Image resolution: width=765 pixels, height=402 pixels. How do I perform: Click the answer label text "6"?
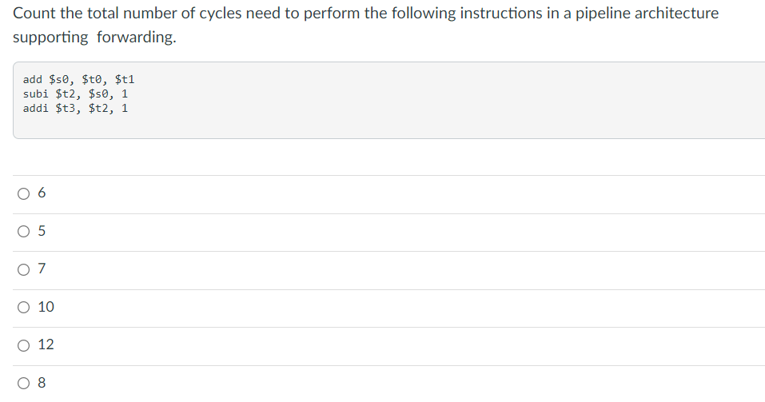[x=42, y=193]
